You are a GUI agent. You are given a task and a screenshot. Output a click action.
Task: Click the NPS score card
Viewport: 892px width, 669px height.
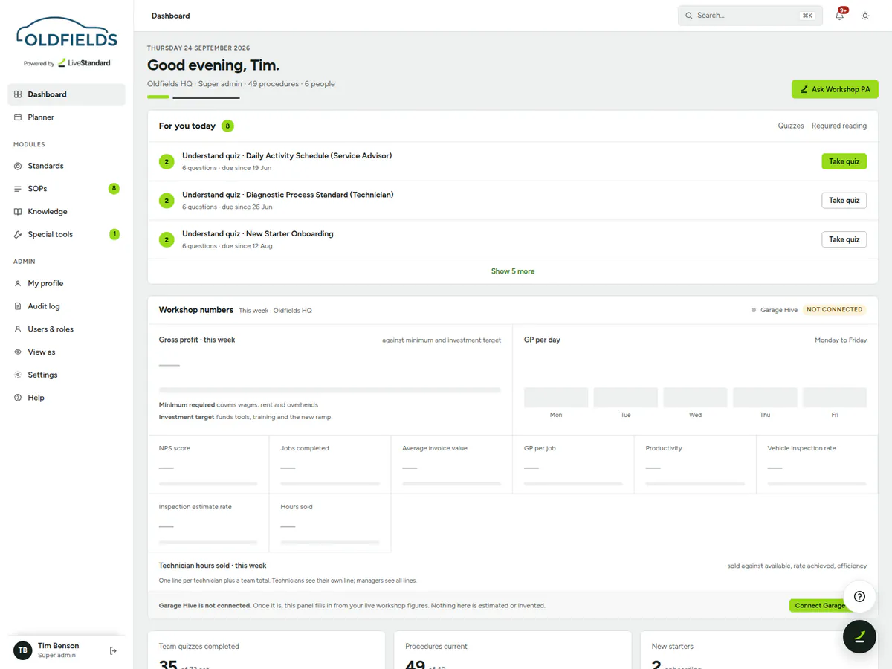pyautogui.click(x=208, y=465)
